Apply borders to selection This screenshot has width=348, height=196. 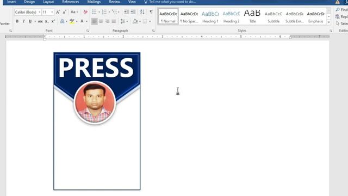(145, 21)
